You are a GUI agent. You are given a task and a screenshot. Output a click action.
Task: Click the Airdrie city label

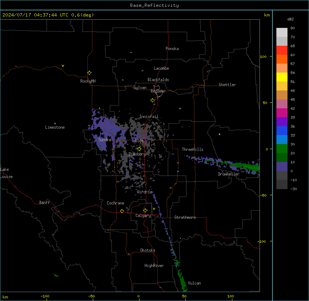pos(145,192)
